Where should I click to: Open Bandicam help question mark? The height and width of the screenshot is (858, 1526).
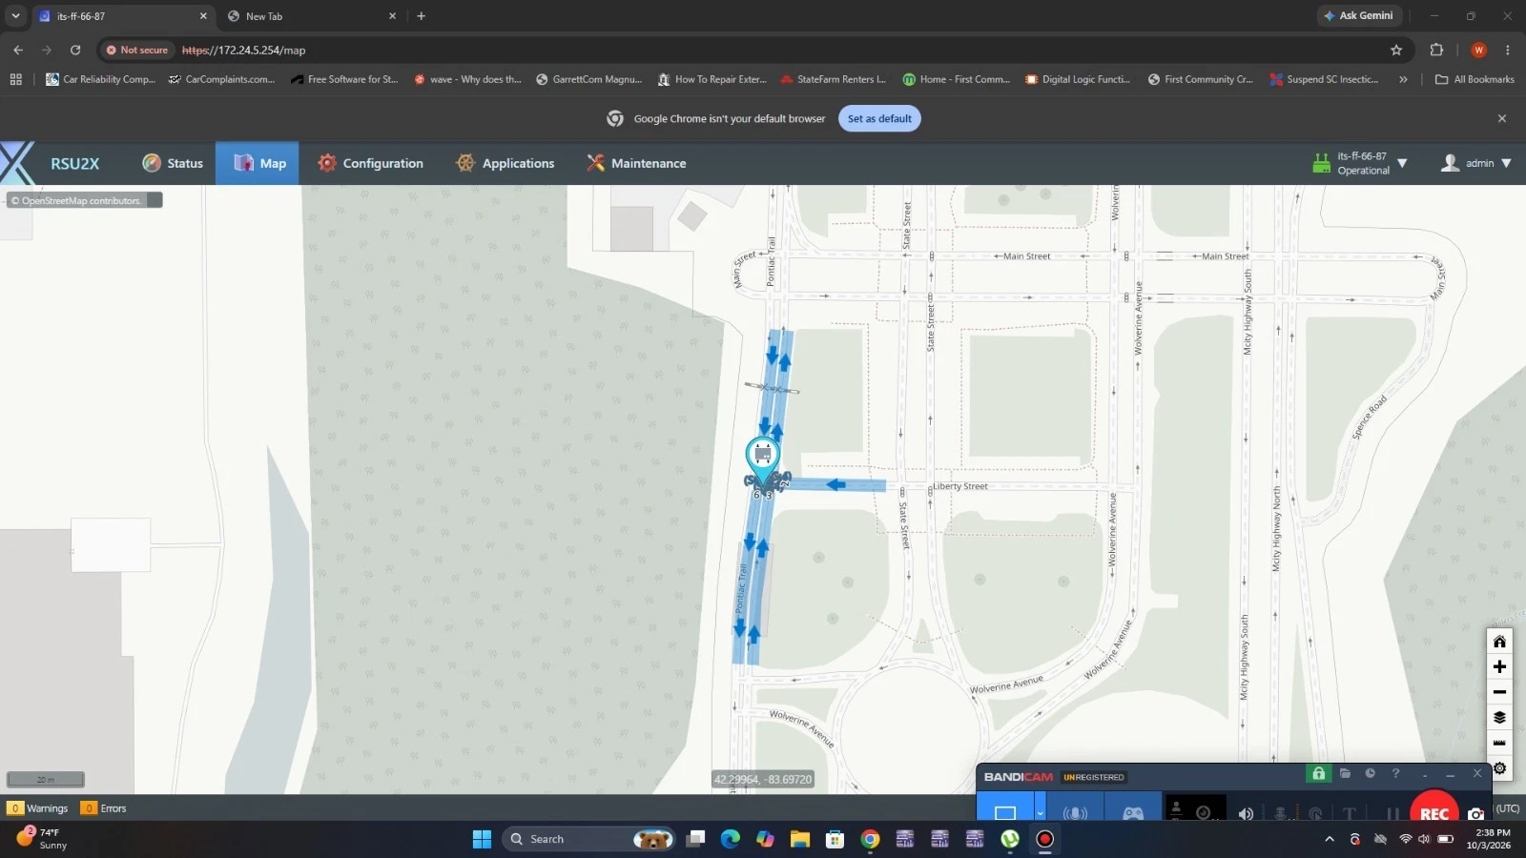(x=1395, y=774)
